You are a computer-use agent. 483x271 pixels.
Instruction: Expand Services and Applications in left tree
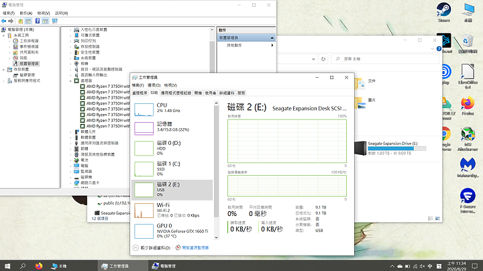(x=4, y=80)
